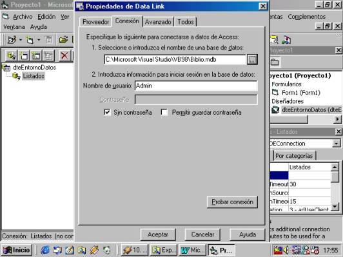Open the Ver menu
The width and height of the screenshot is (343, 257).
click(64, 17)
